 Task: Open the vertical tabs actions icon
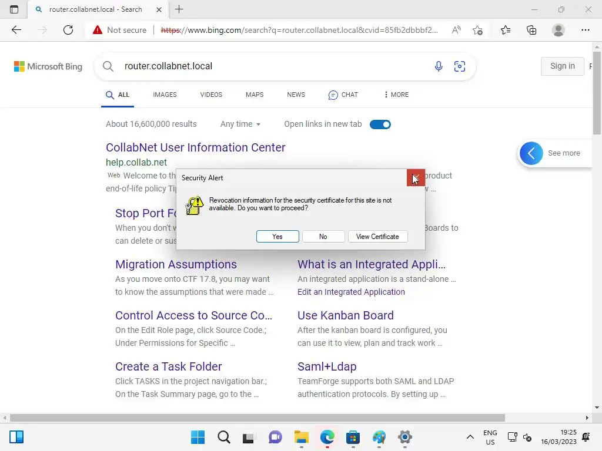(14, 9)
